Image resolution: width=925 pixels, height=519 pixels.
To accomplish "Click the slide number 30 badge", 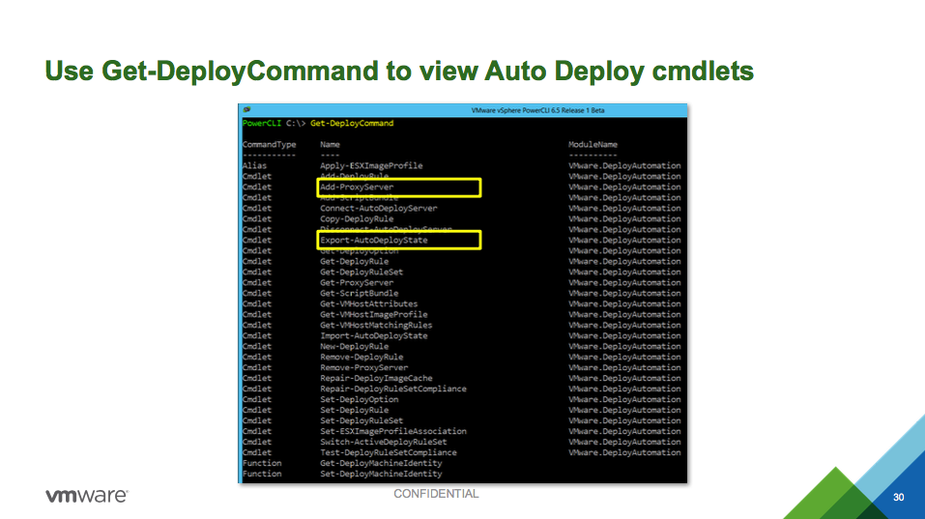I will 899,497.
